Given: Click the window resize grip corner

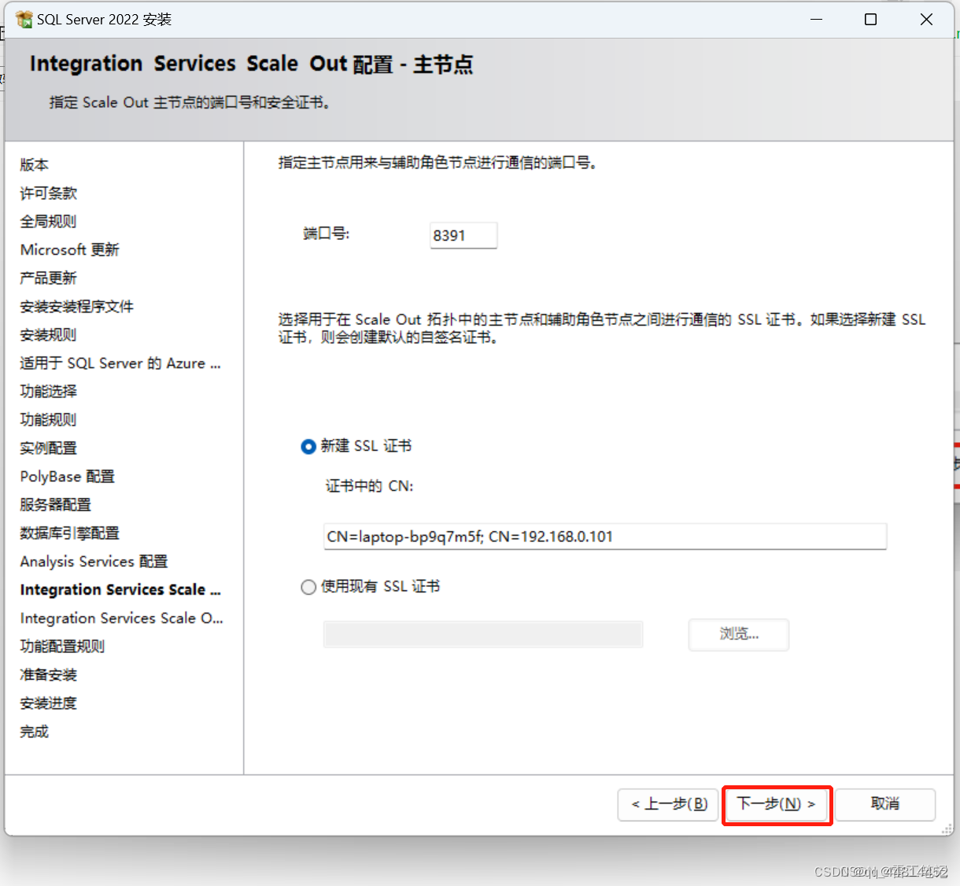Looking at the screenshot, I should (x=947, y=829).
